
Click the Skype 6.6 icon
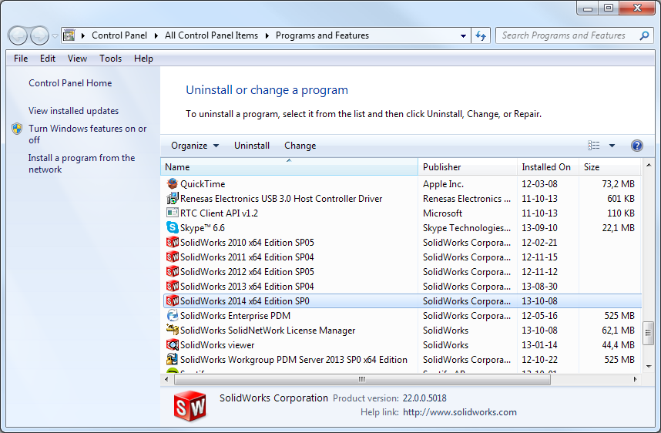click(x=172, y=228)
